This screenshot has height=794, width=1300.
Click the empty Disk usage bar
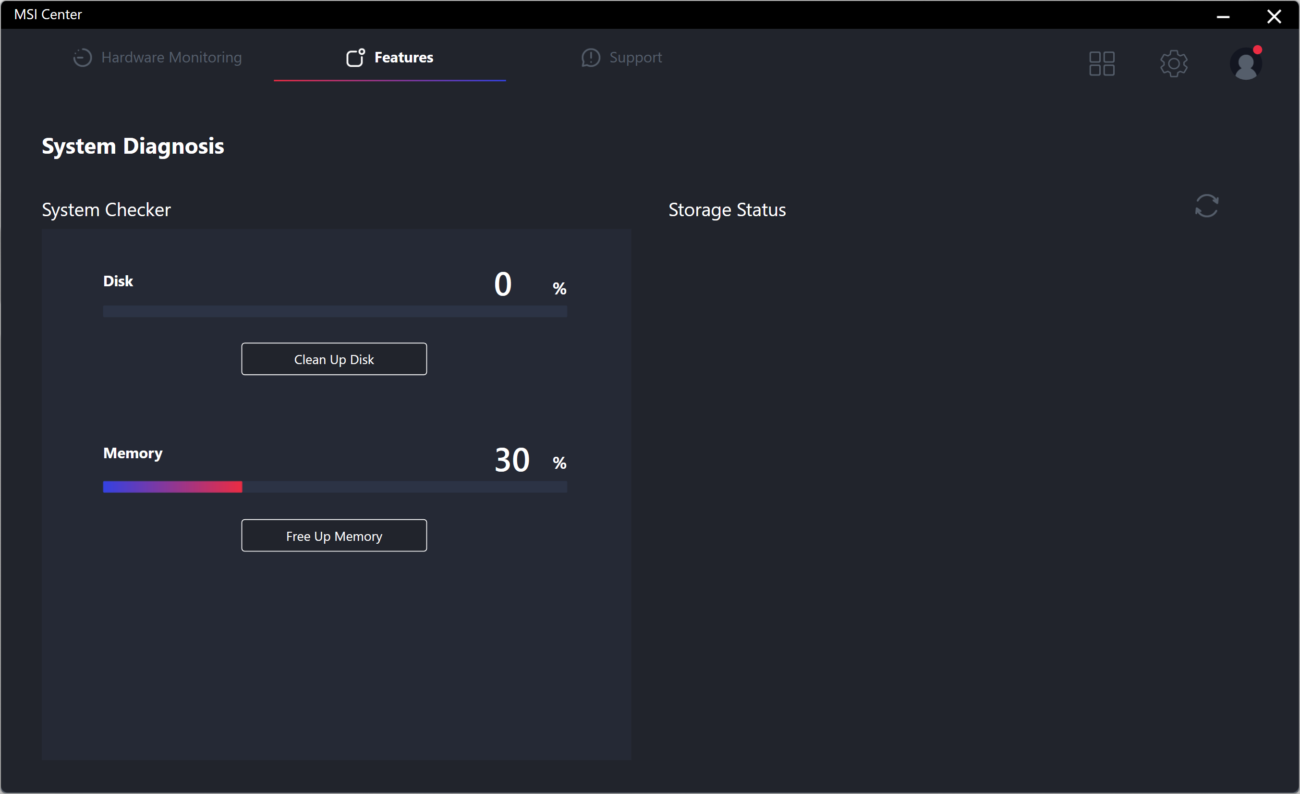pyautogui.click(x=335, y=311)
